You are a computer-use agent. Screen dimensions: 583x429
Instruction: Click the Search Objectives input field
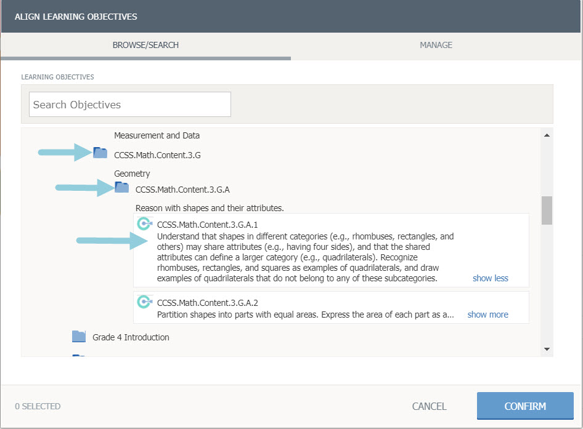click(x=130, y=105)
